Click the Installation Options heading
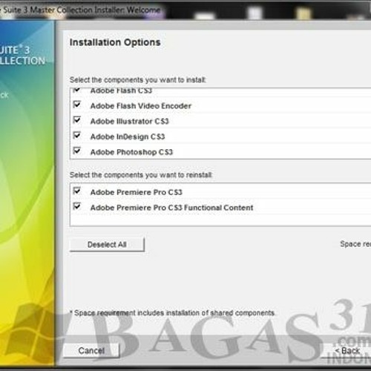Image resolution: width=371 pixels, height=371 pixels. 115,42
